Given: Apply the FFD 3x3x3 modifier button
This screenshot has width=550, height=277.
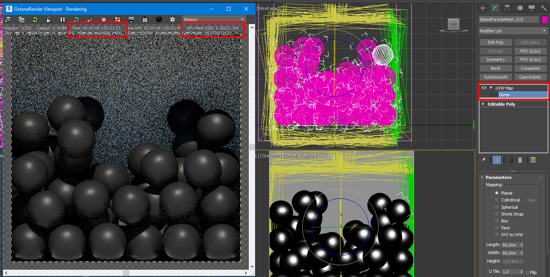Looking at the screenshot, I should (x=530, y=60).
